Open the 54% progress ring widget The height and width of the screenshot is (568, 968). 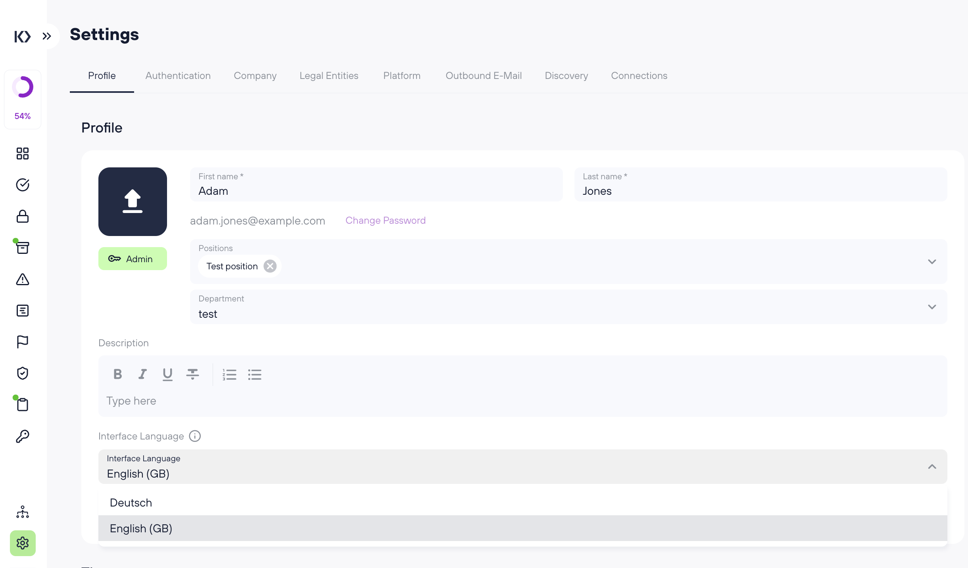click(x=23, y=99)
